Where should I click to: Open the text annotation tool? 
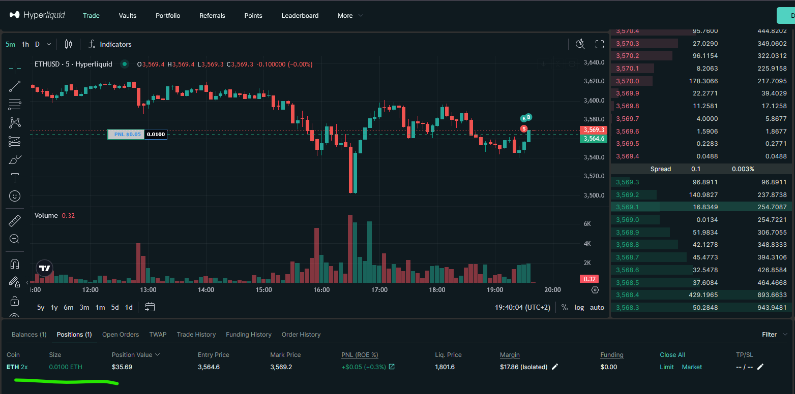pos(14,178)
